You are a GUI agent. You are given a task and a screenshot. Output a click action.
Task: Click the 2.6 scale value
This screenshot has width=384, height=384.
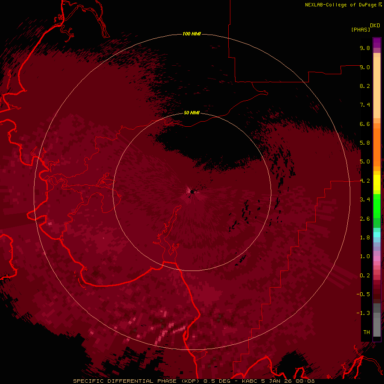365,219
